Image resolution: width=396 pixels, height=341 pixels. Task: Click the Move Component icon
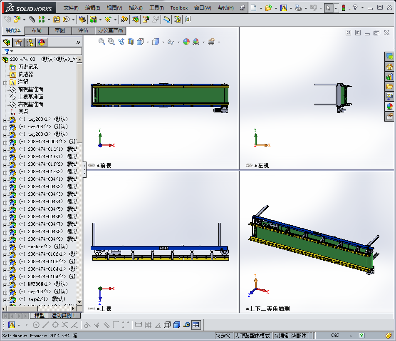coord(66,19)
